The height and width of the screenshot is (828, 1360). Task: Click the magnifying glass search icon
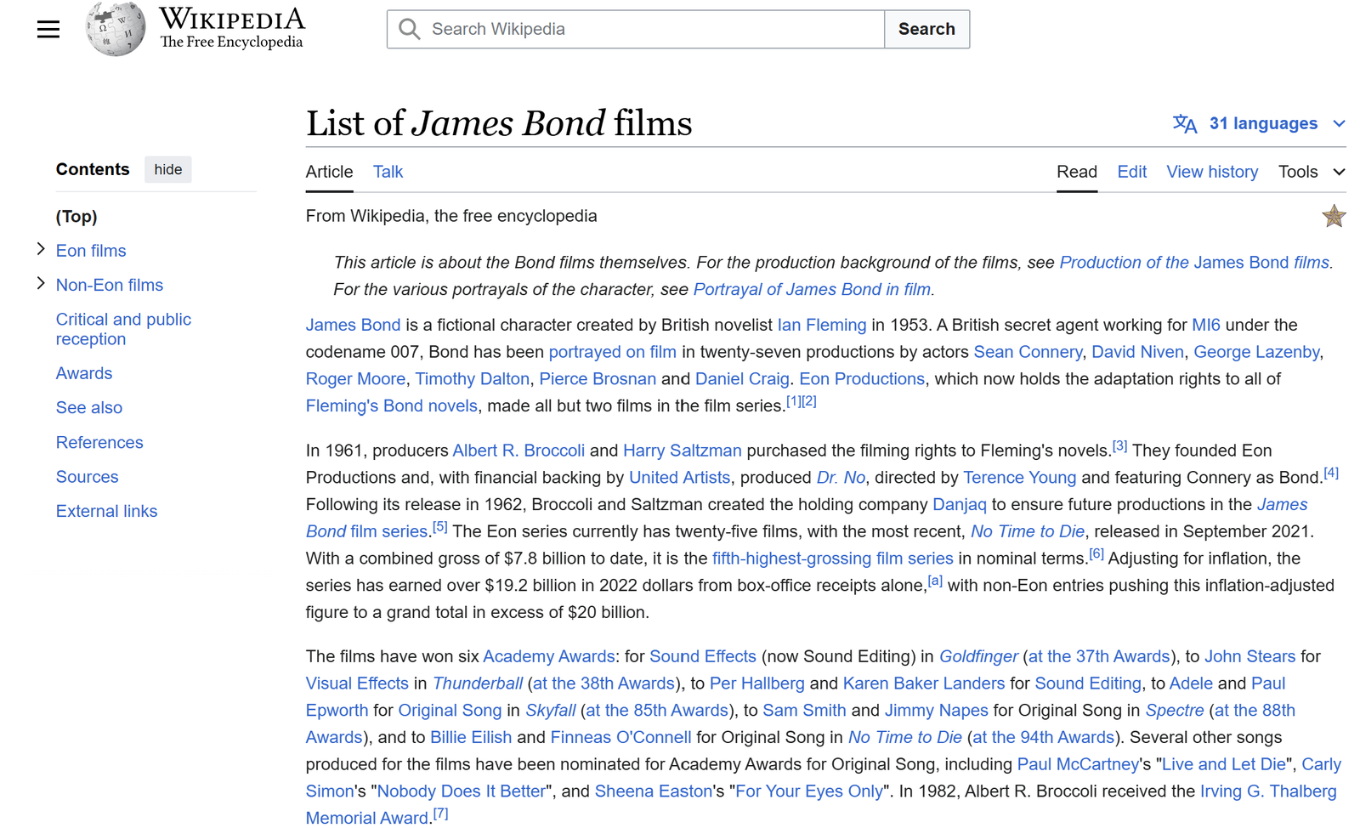[x=410, y=30]
